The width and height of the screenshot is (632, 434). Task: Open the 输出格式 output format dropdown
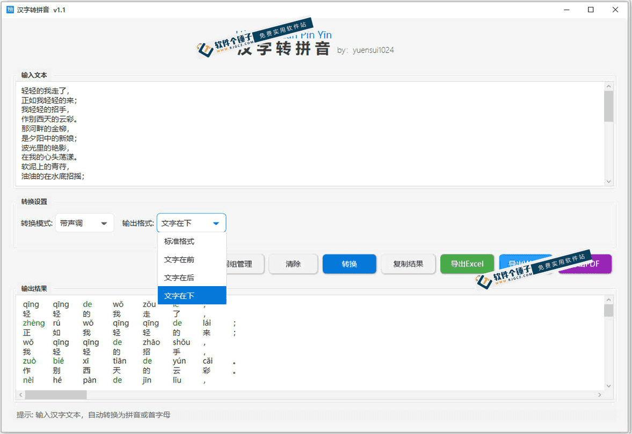click(191, 222)
